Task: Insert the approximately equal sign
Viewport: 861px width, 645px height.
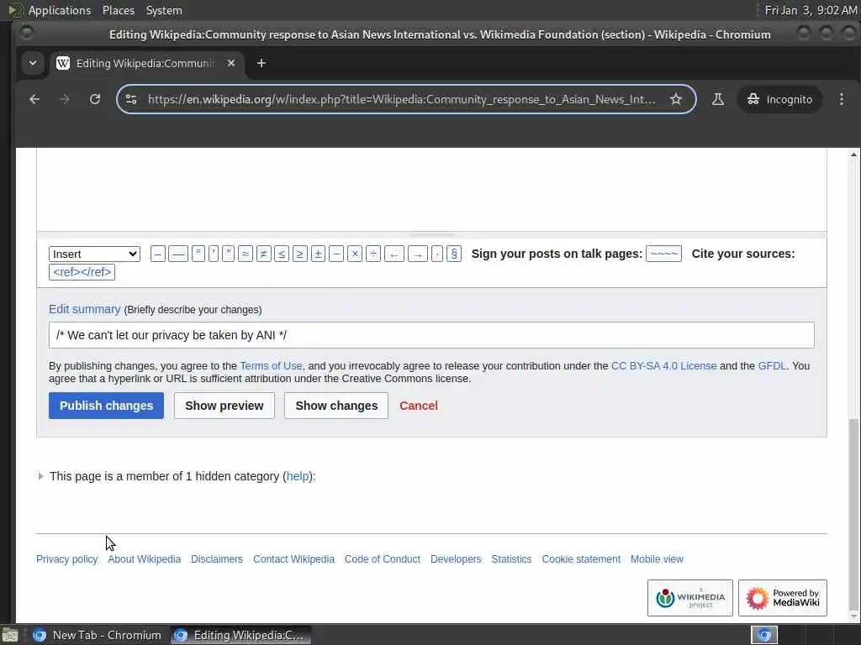Action: point(246,254)
